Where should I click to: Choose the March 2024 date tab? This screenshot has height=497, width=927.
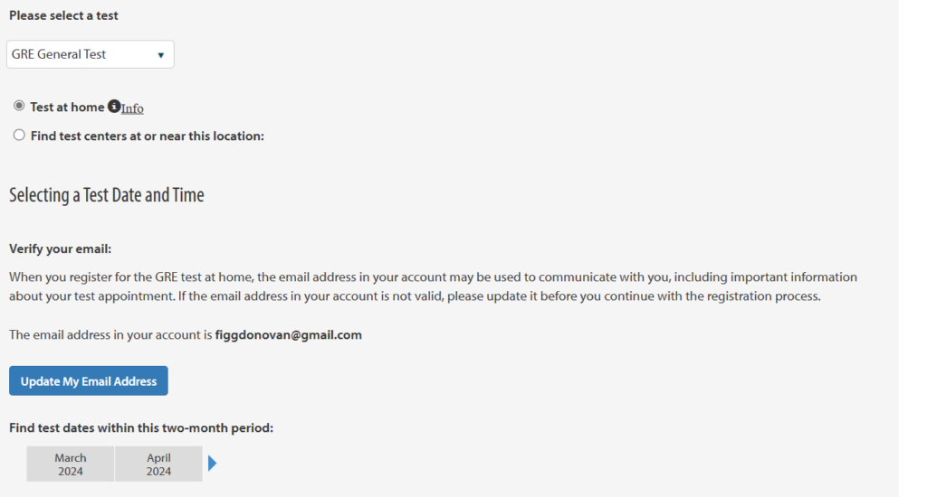click(71, 464)
